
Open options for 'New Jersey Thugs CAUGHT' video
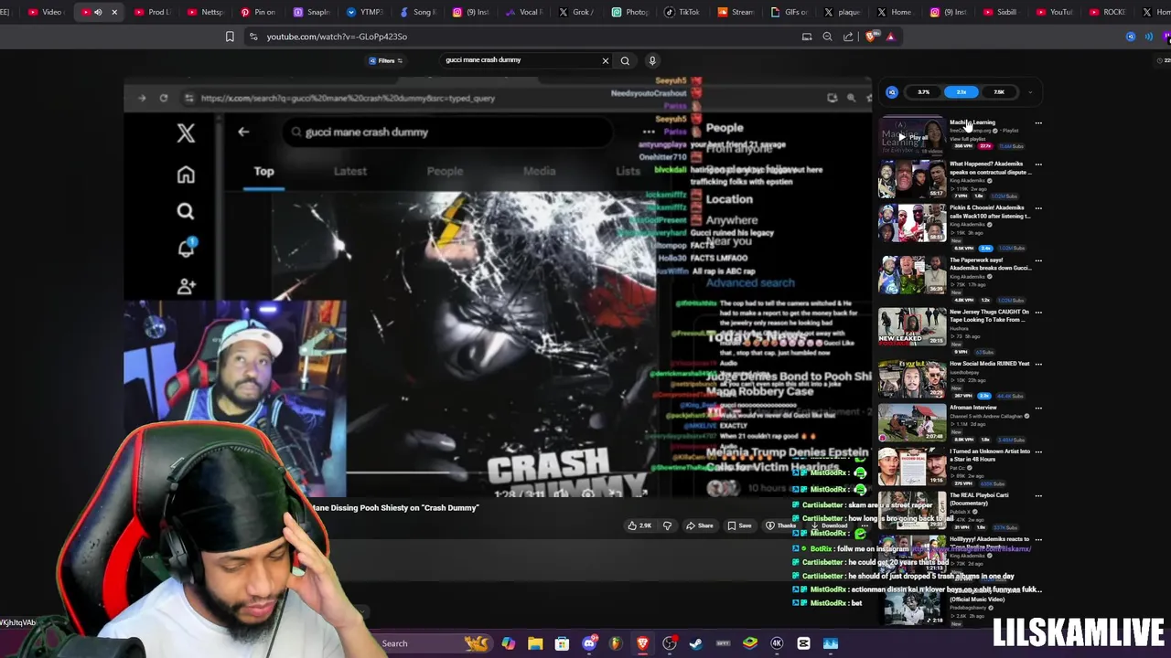pyautogui.click(x=1037, y=313)
